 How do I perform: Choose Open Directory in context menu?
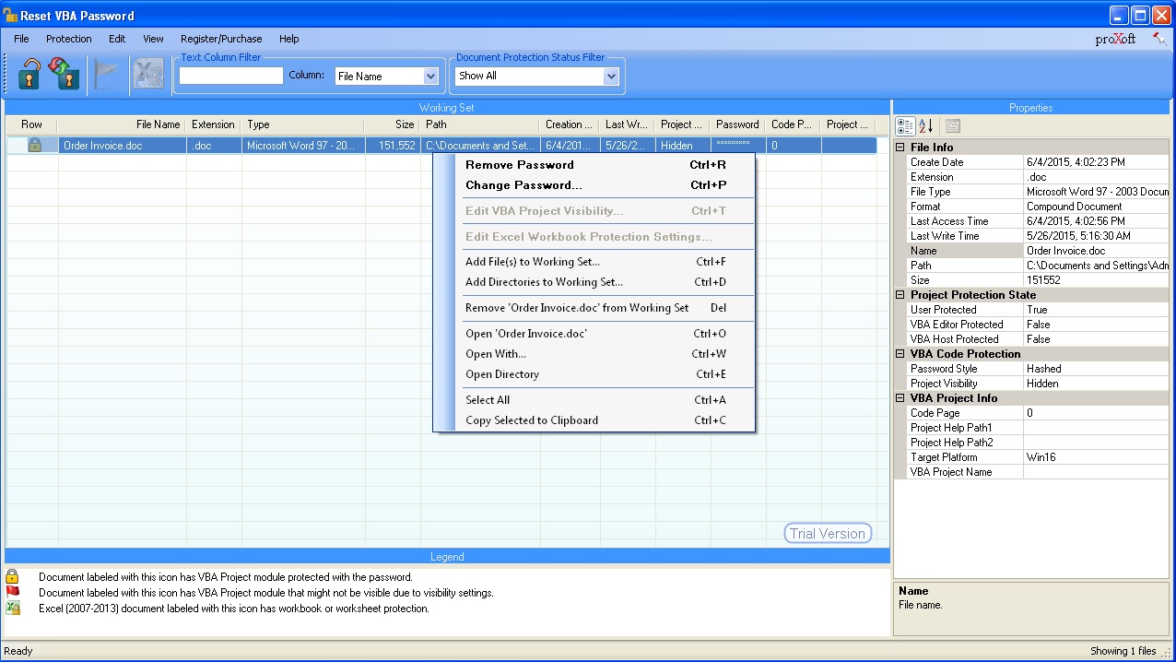[595, 374]
